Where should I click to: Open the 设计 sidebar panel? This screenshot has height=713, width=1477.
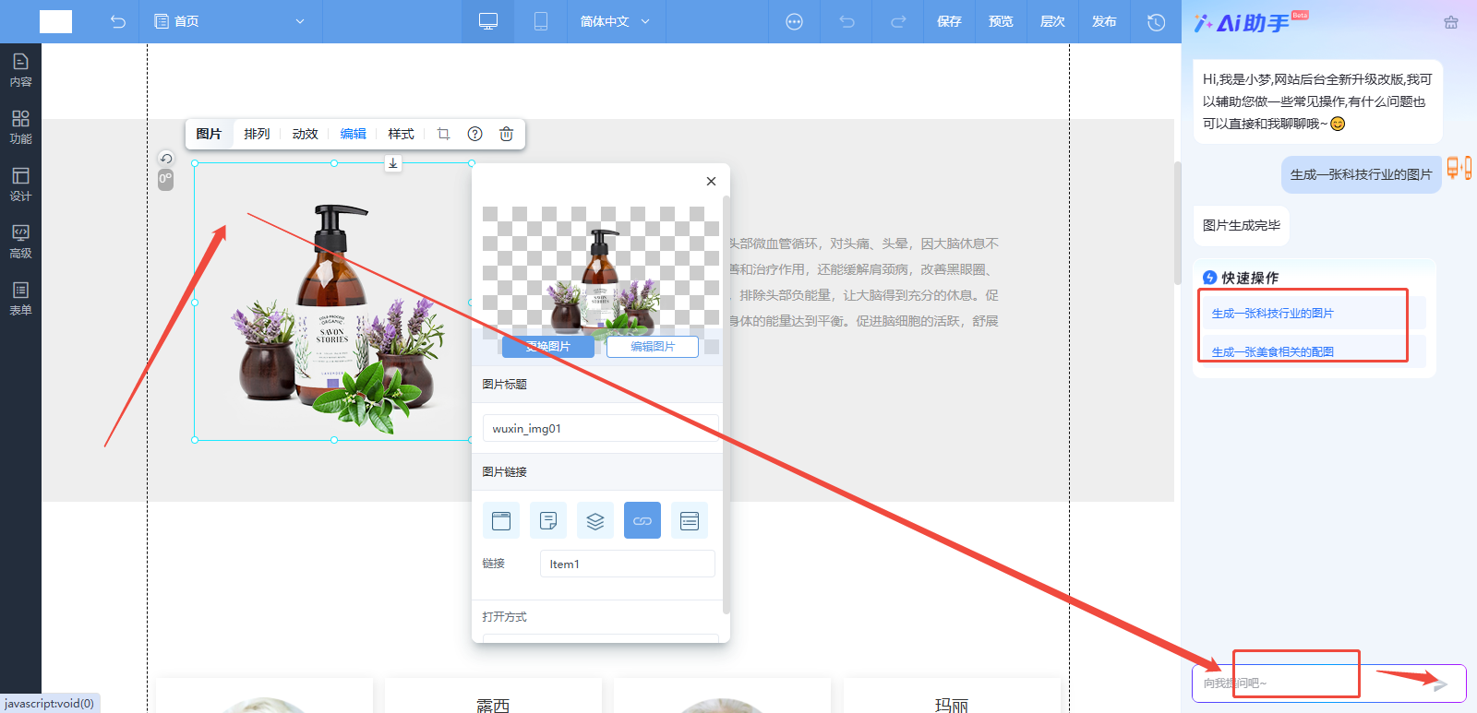coord(20,184)
